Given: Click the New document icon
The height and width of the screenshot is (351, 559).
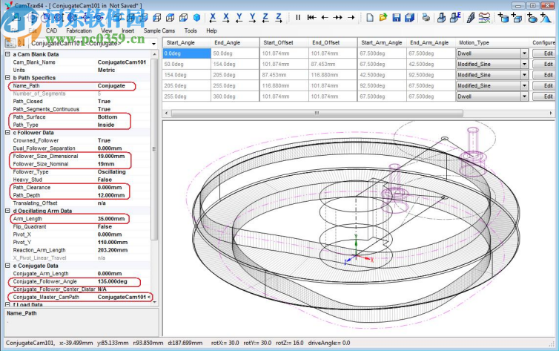Looking at the screenshot, I should tap(368, 17).
